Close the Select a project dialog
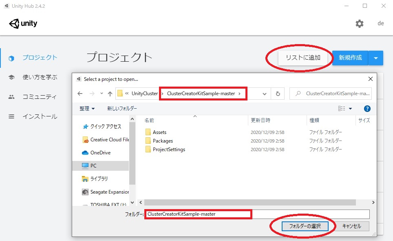This screenshot has width=393, height=241. click(371, 79)
